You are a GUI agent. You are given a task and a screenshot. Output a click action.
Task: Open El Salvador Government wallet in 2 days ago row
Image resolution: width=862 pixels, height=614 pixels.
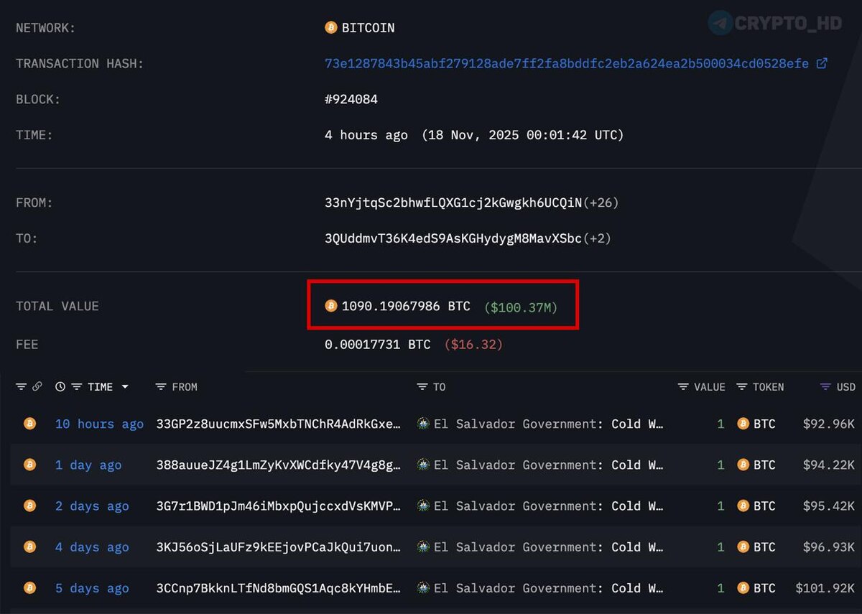click(x=549, y=506)
